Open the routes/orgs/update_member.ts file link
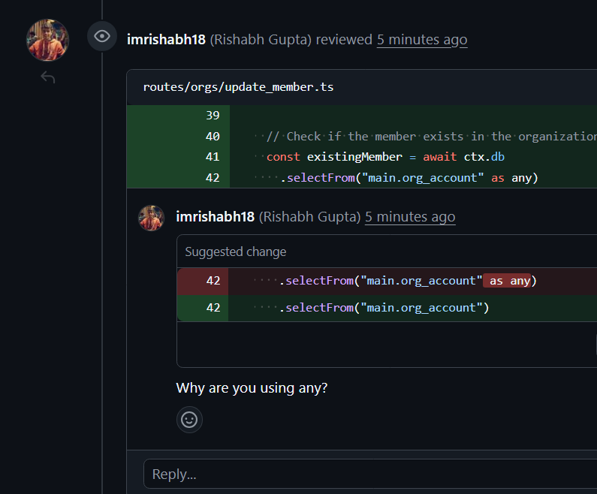Screen dimensions: 597x494 click(238, 87)
